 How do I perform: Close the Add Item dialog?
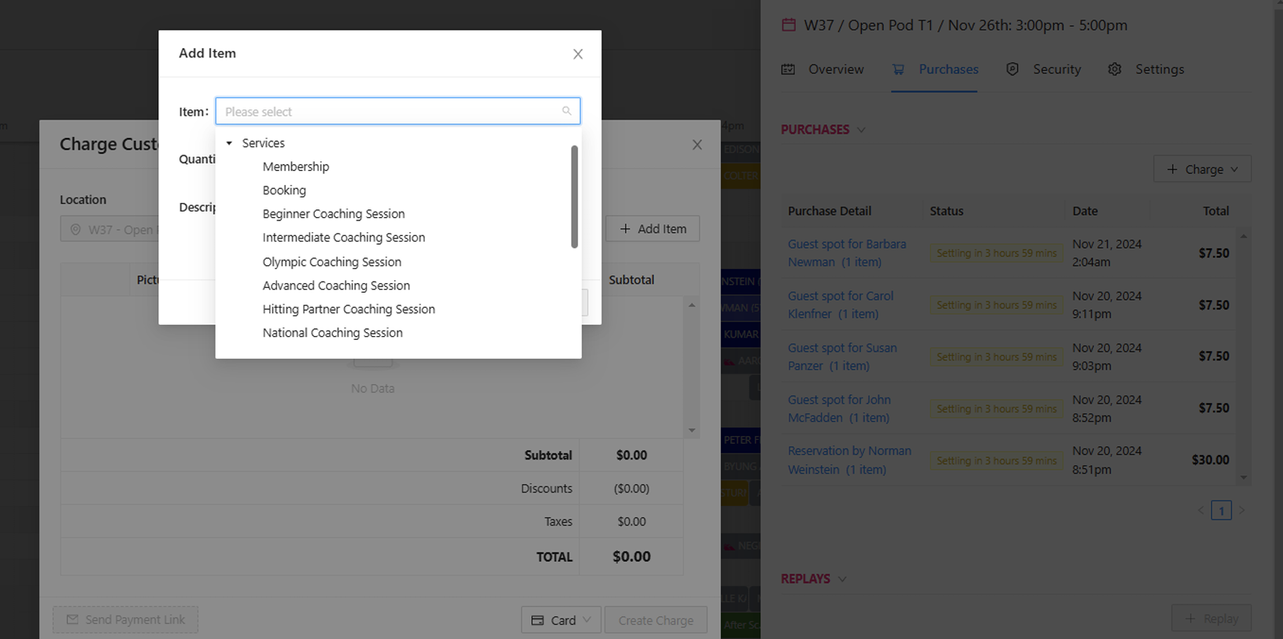[578, 54]
